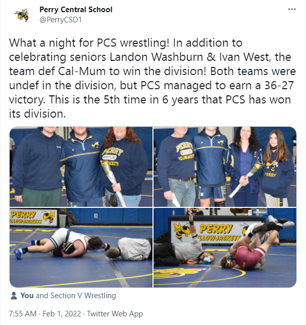Click the Perry Yellowjackets banner in bottom-left photo

coord(33,218)
